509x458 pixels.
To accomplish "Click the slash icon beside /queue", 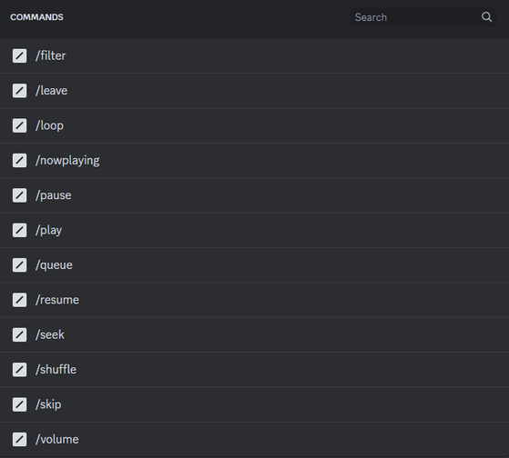I will pyautogui.click(x=19, y=265).
